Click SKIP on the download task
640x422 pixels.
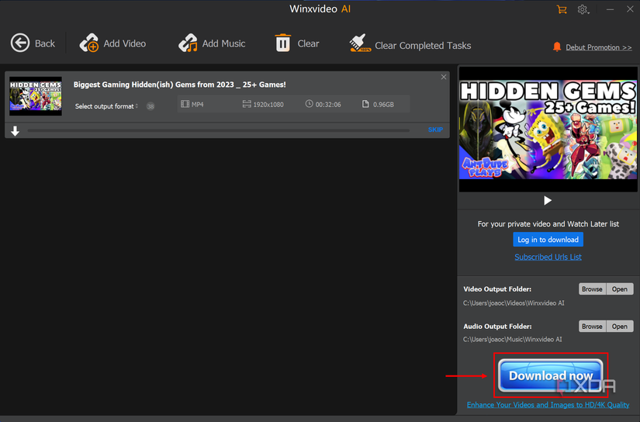435,130
